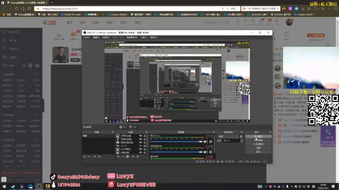Click the Studio Mode button in OBS Controls
The width and height of the screenshot is (339, 190).
pyautogui.click(x=258, y=144)
